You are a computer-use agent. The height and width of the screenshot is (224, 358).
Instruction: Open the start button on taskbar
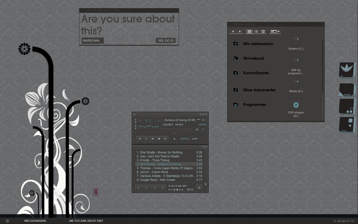coord(8,221)
